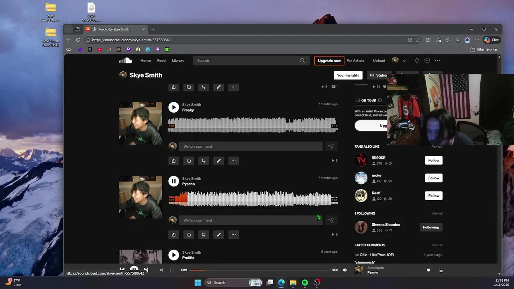
Task: Play the Freaky track
Action: point(173,107)
